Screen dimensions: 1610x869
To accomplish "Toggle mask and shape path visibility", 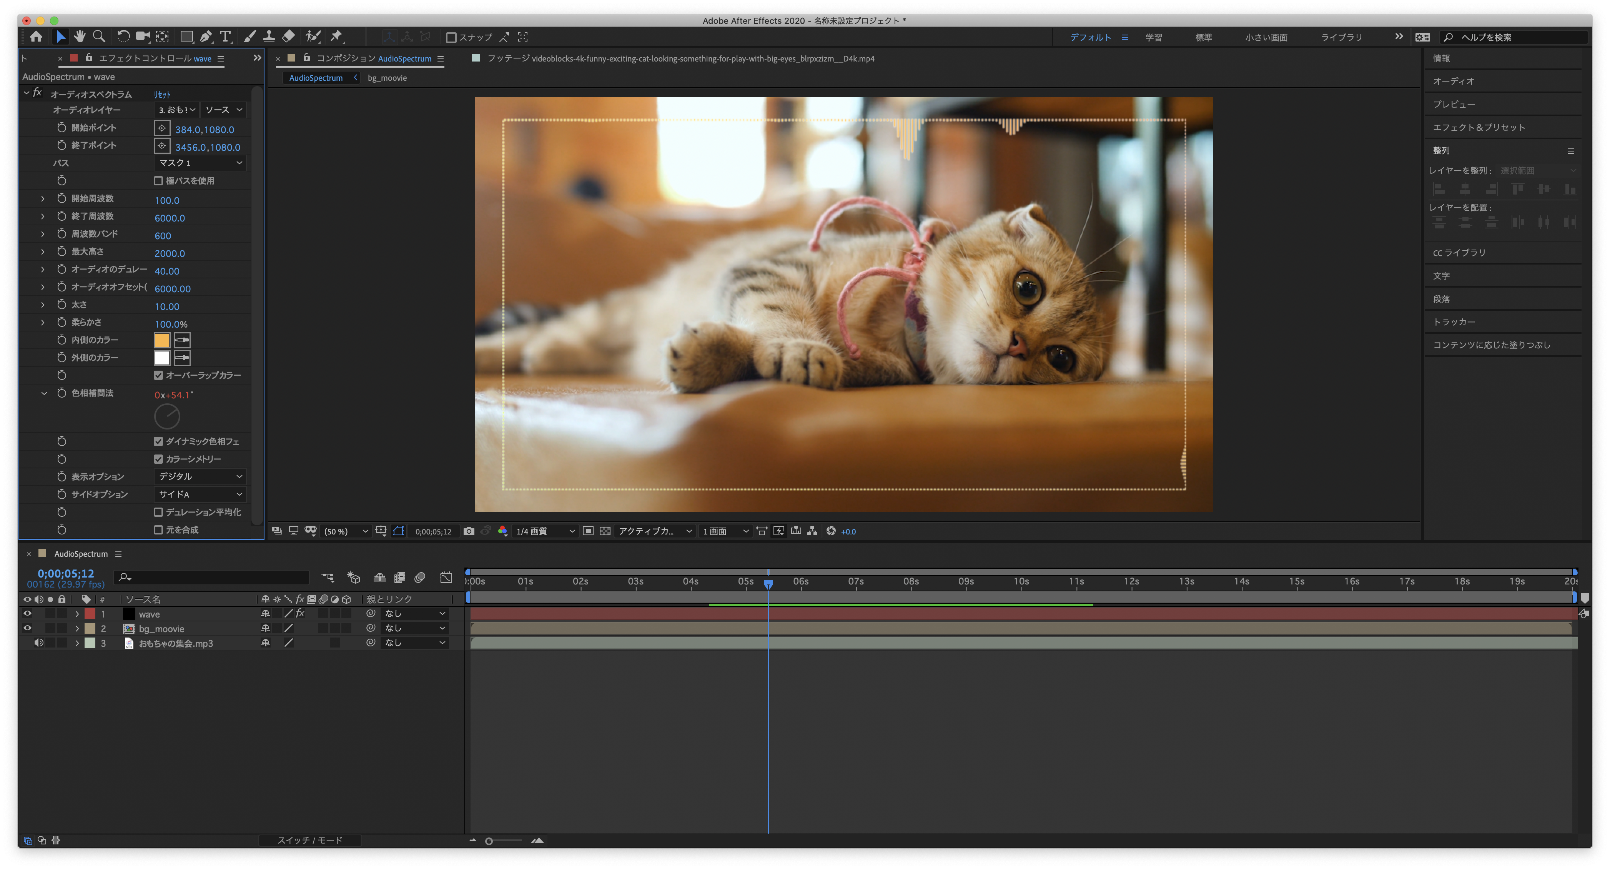I will [x=398, y=531].
